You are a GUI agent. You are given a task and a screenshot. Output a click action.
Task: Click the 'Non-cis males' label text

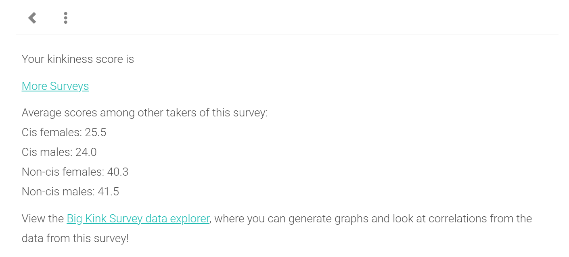click(x=58, y=192)
